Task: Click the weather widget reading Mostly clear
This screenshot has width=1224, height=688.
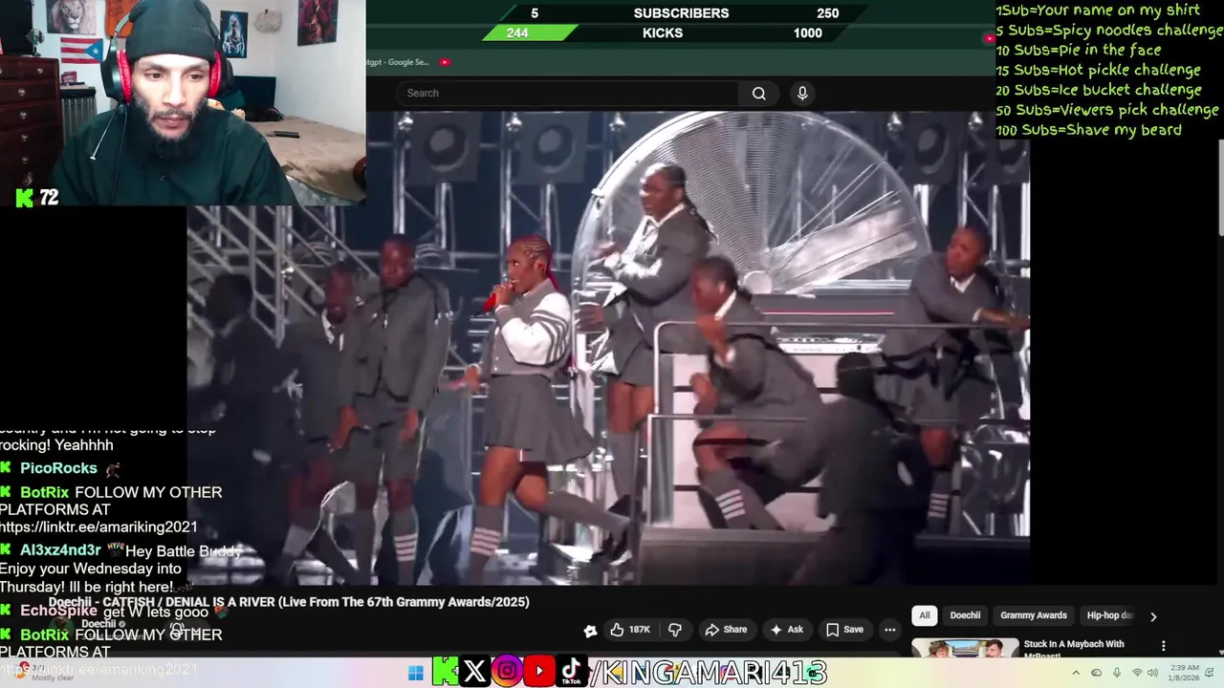Action: [44, 673]
